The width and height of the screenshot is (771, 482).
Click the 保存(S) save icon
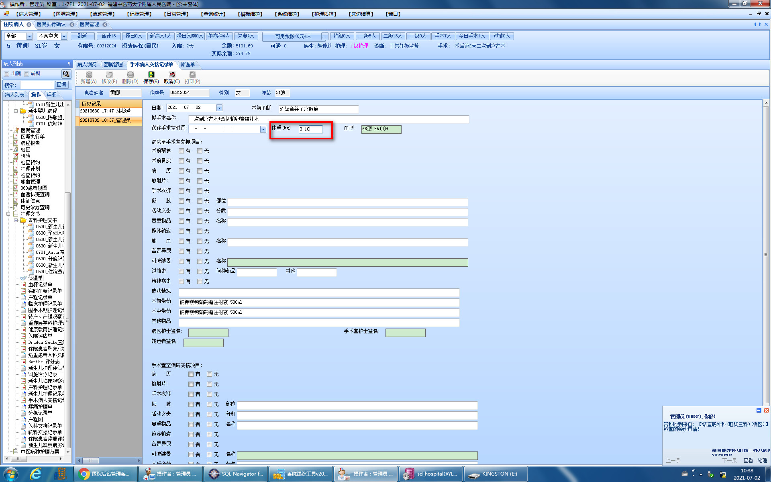pos(151,75)
